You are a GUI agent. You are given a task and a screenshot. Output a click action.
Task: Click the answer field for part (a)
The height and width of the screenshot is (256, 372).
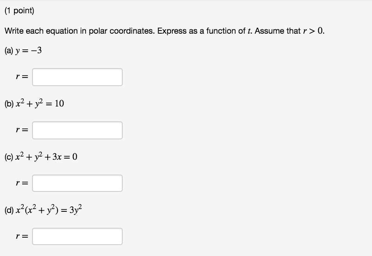(77, 77)
